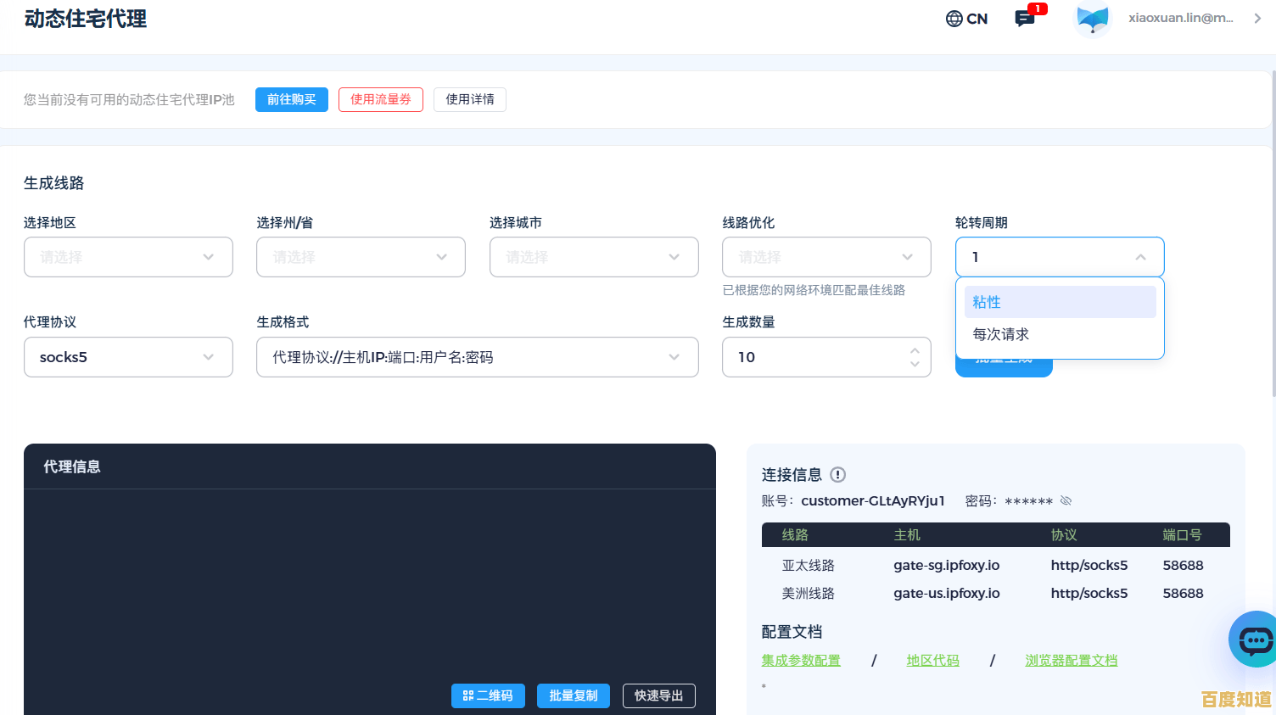Viewport: 1276px width, 715px height.
Task: Open the 生成格式 format dropdown
Action: [x=478, y=357]
